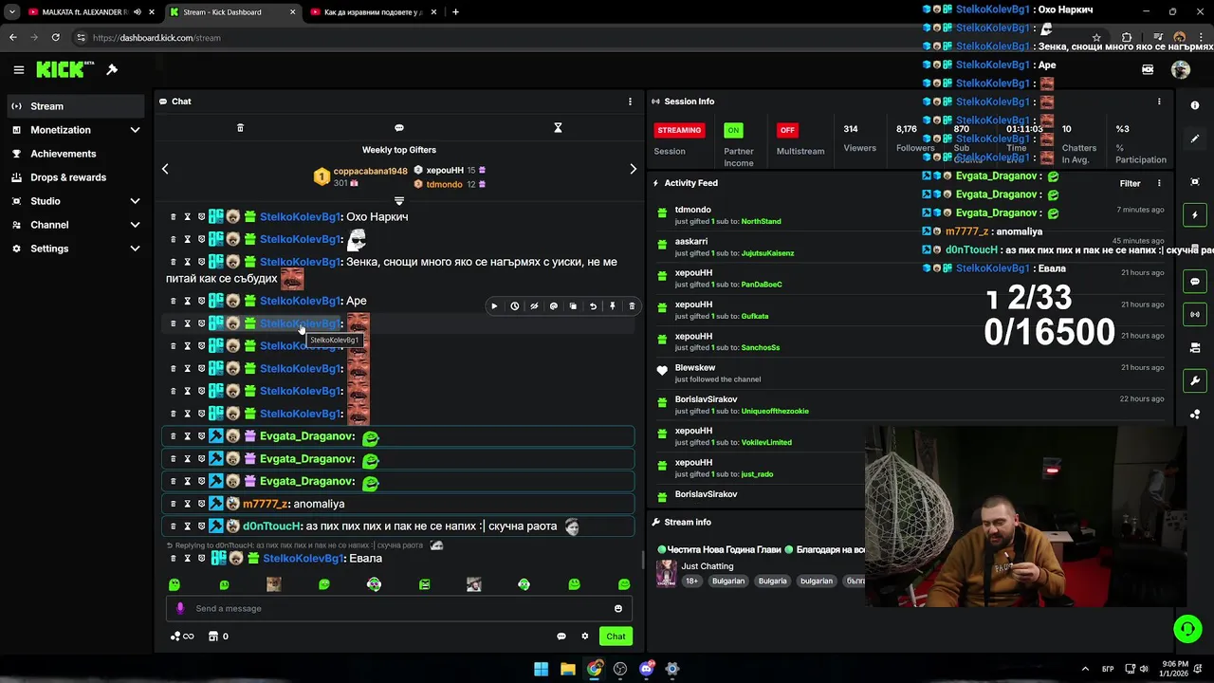Click the Chat send button

[x=616, y=637]
